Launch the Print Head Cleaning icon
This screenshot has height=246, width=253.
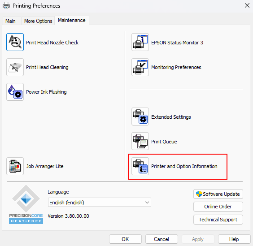pyautogui.click(x=15, y=67)
